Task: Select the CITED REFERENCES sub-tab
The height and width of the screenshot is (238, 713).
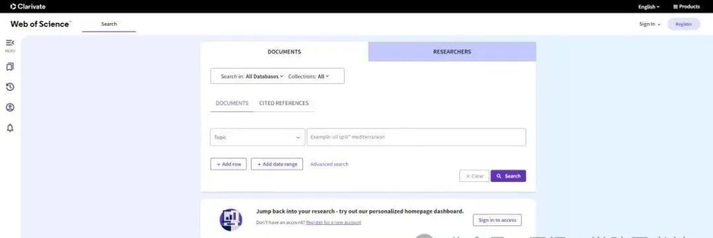Action: click(284, 103)
